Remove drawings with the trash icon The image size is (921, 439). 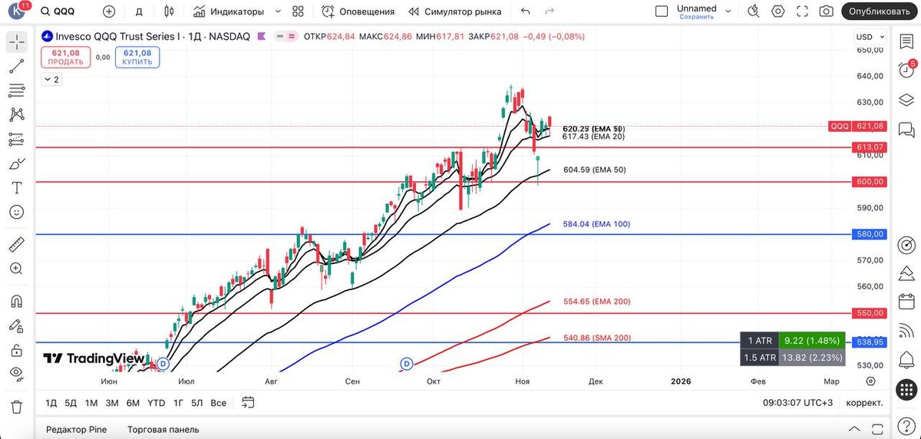[x=16, y=406]
